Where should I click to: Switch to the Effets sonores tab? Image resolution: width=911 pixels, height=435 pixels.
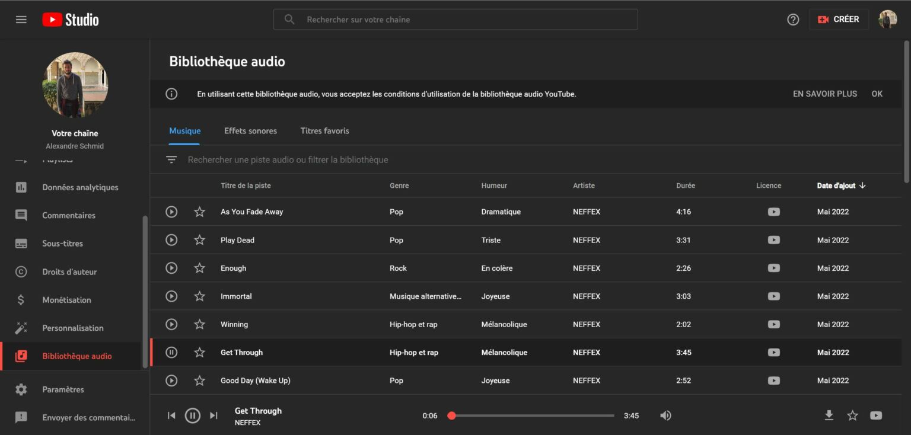[x=250, y=131]
